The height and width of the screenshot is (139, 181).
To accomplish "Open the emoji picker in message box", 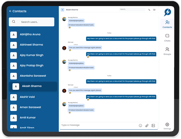I will pos(140,126).
